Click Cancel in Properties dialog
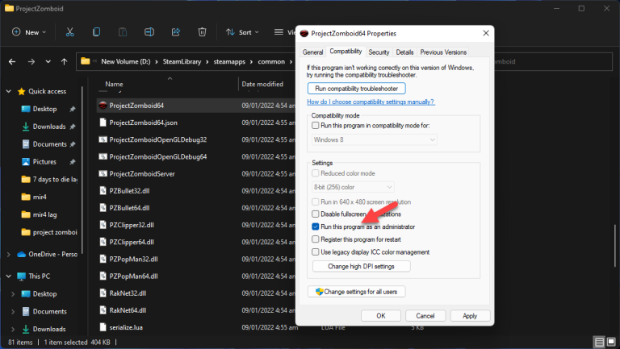The image size is (620, 349). [x=425, y=316]
